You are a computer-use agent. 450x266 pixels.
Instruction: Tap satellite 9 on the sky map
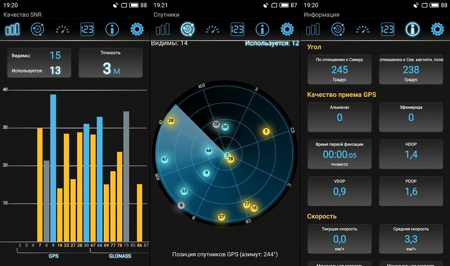[206, 173]
